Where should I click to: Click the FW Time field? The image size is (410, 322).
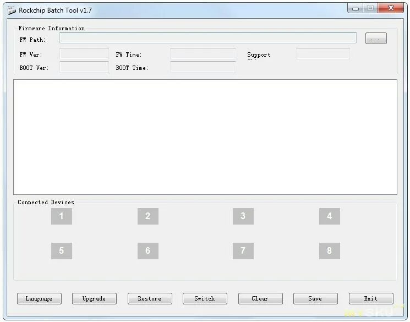pyautogui.click(x=203, y=53)
